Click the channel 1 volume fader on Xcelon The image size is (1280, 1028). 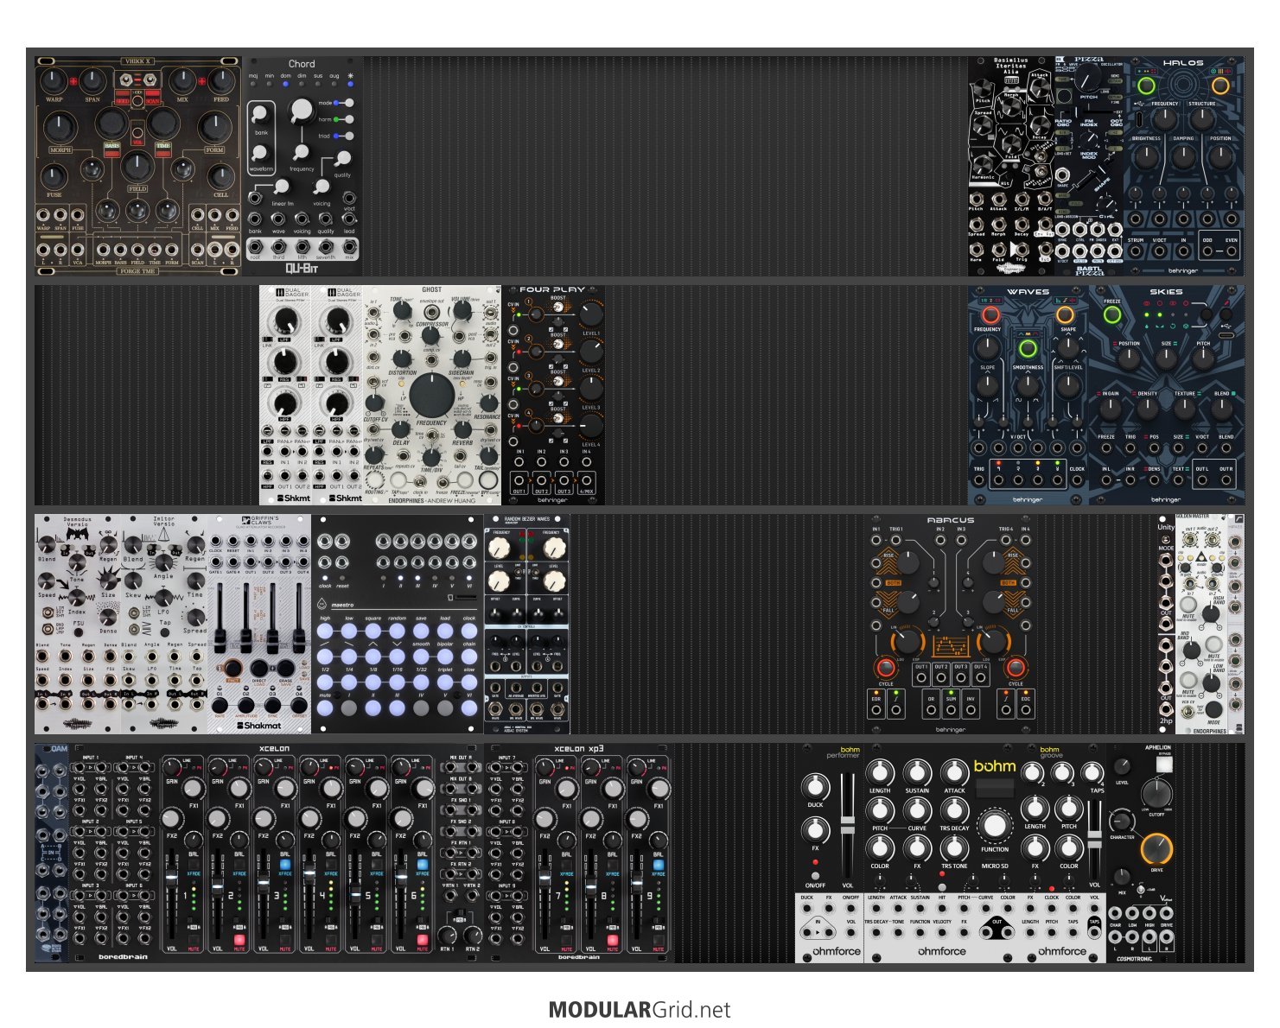171,879
